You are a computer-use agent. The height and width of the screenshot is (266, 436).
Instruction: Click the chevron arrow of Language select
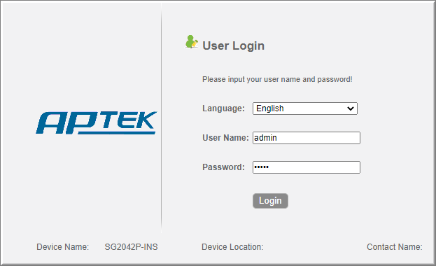[x=351, y=108]
